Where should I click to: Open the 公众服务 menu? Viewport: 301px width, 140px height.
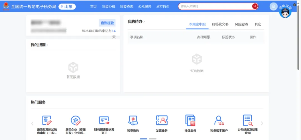[145, 7]
